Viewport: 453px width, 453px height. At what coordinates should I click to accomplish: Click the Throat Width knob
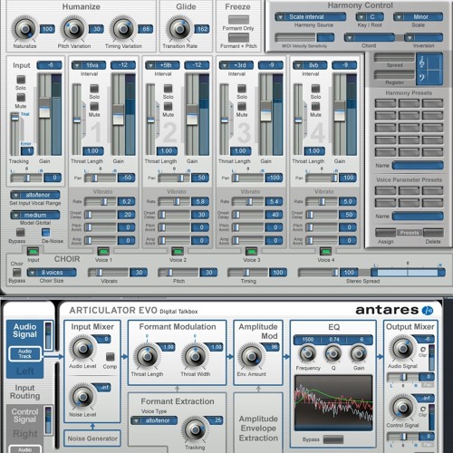(195, 356)
